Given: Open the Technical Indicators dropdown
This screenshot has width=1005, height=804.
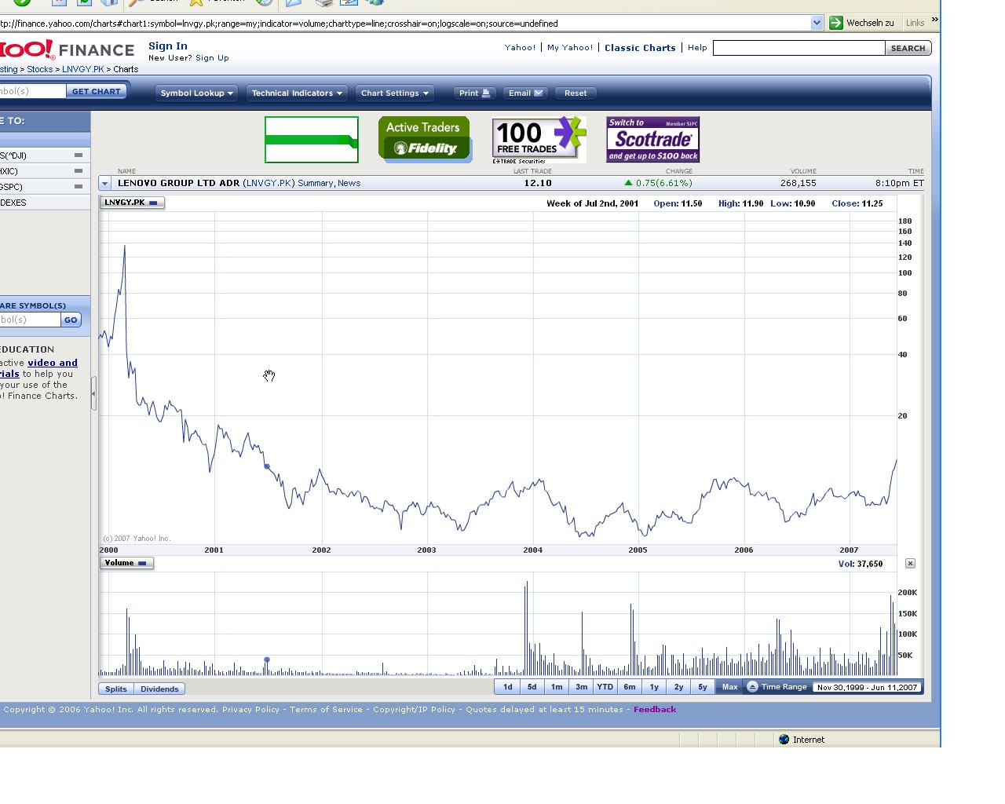Looking at the screenshot, I should click(297, 93).
